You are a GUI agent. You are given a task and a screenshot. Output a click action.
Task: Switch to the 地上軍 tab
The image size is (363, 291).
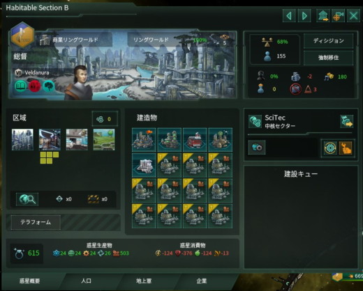[144, 281]
